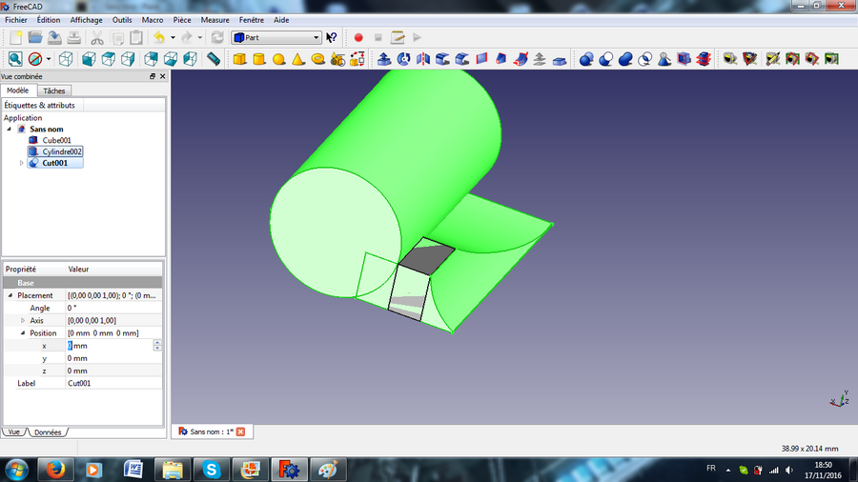Screen dimensions: 858x482
Task: Click the What's This help icon
Action: point(332,38)
